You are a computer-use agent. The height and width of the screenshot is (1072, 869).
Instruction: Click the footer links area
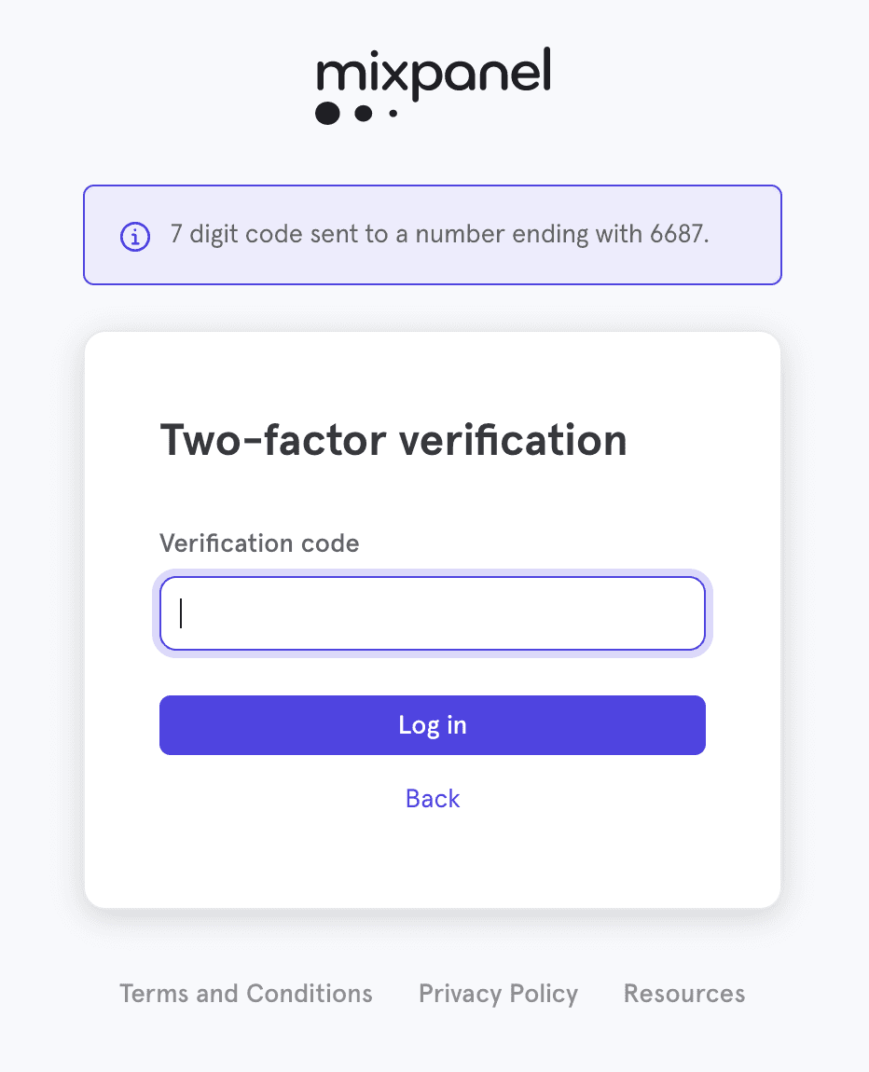[432, 993]
